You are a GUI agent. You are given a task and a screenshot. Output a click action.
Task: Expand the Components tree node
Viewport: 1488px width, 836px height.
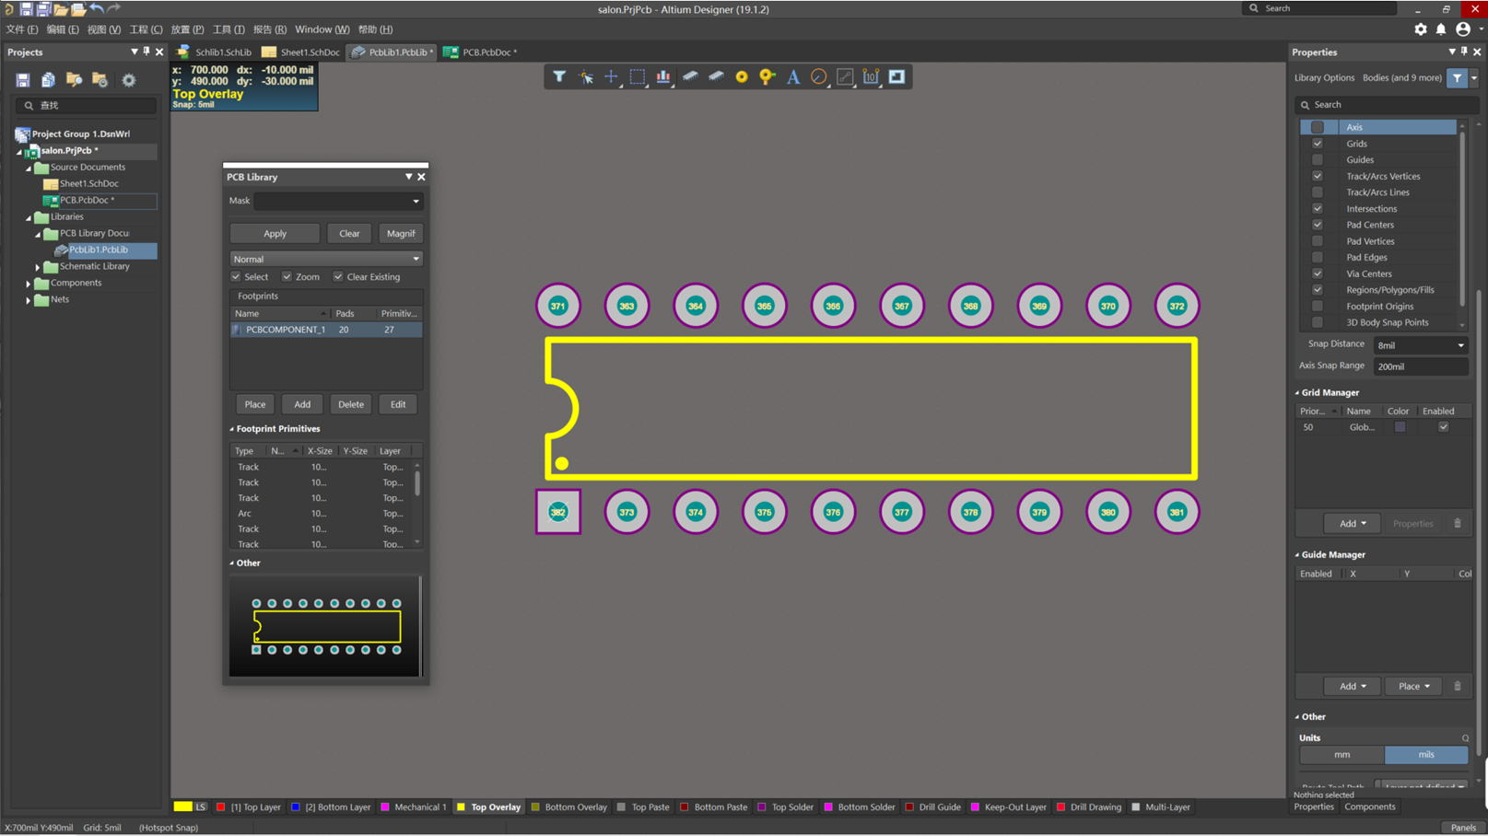point(29,284)
